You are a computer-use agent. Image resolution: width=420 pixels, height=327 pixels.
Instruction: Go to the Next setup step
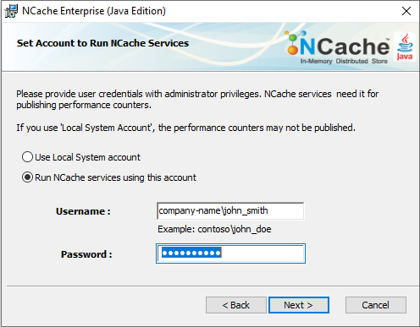coord(299,305)
